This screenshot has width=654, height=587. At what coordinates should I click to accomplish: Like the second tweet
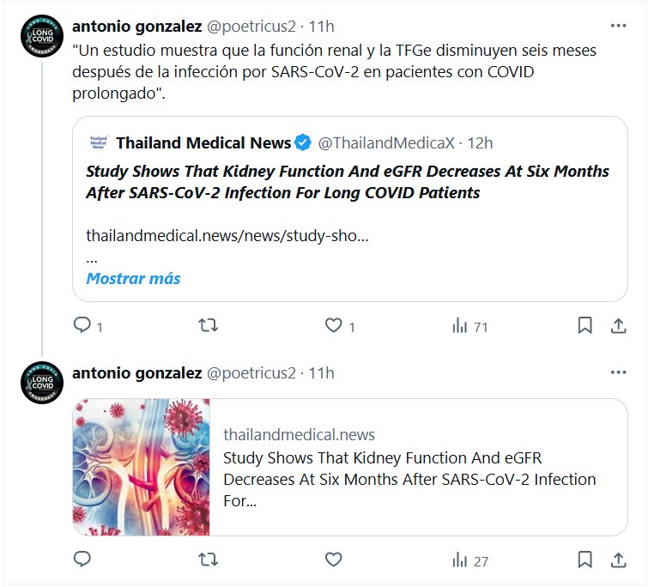tap(334, 560)
